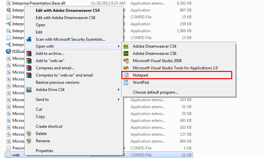Click the WinRAR icon beside Add to archive
264x158 pixels.
coord(29,54)
